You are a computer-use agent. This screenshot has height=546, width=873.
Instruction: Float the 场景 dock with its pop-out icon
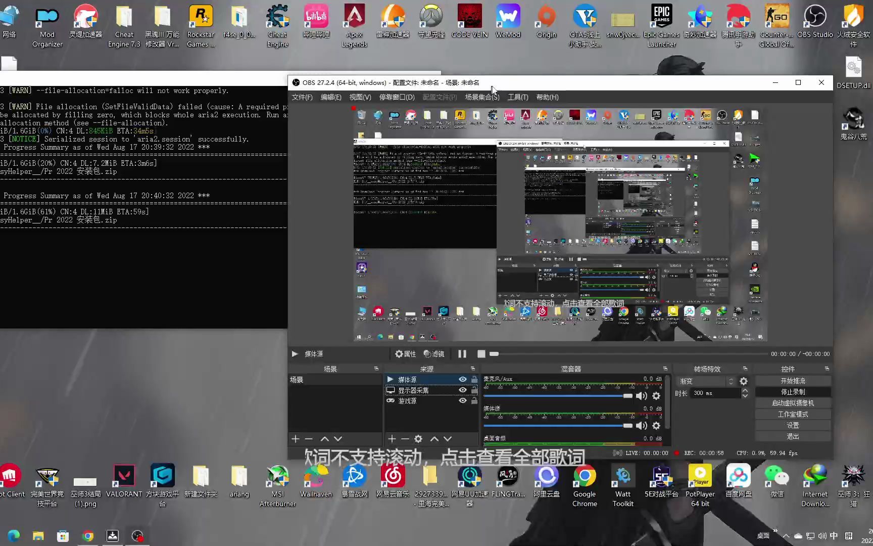(376, 369)
